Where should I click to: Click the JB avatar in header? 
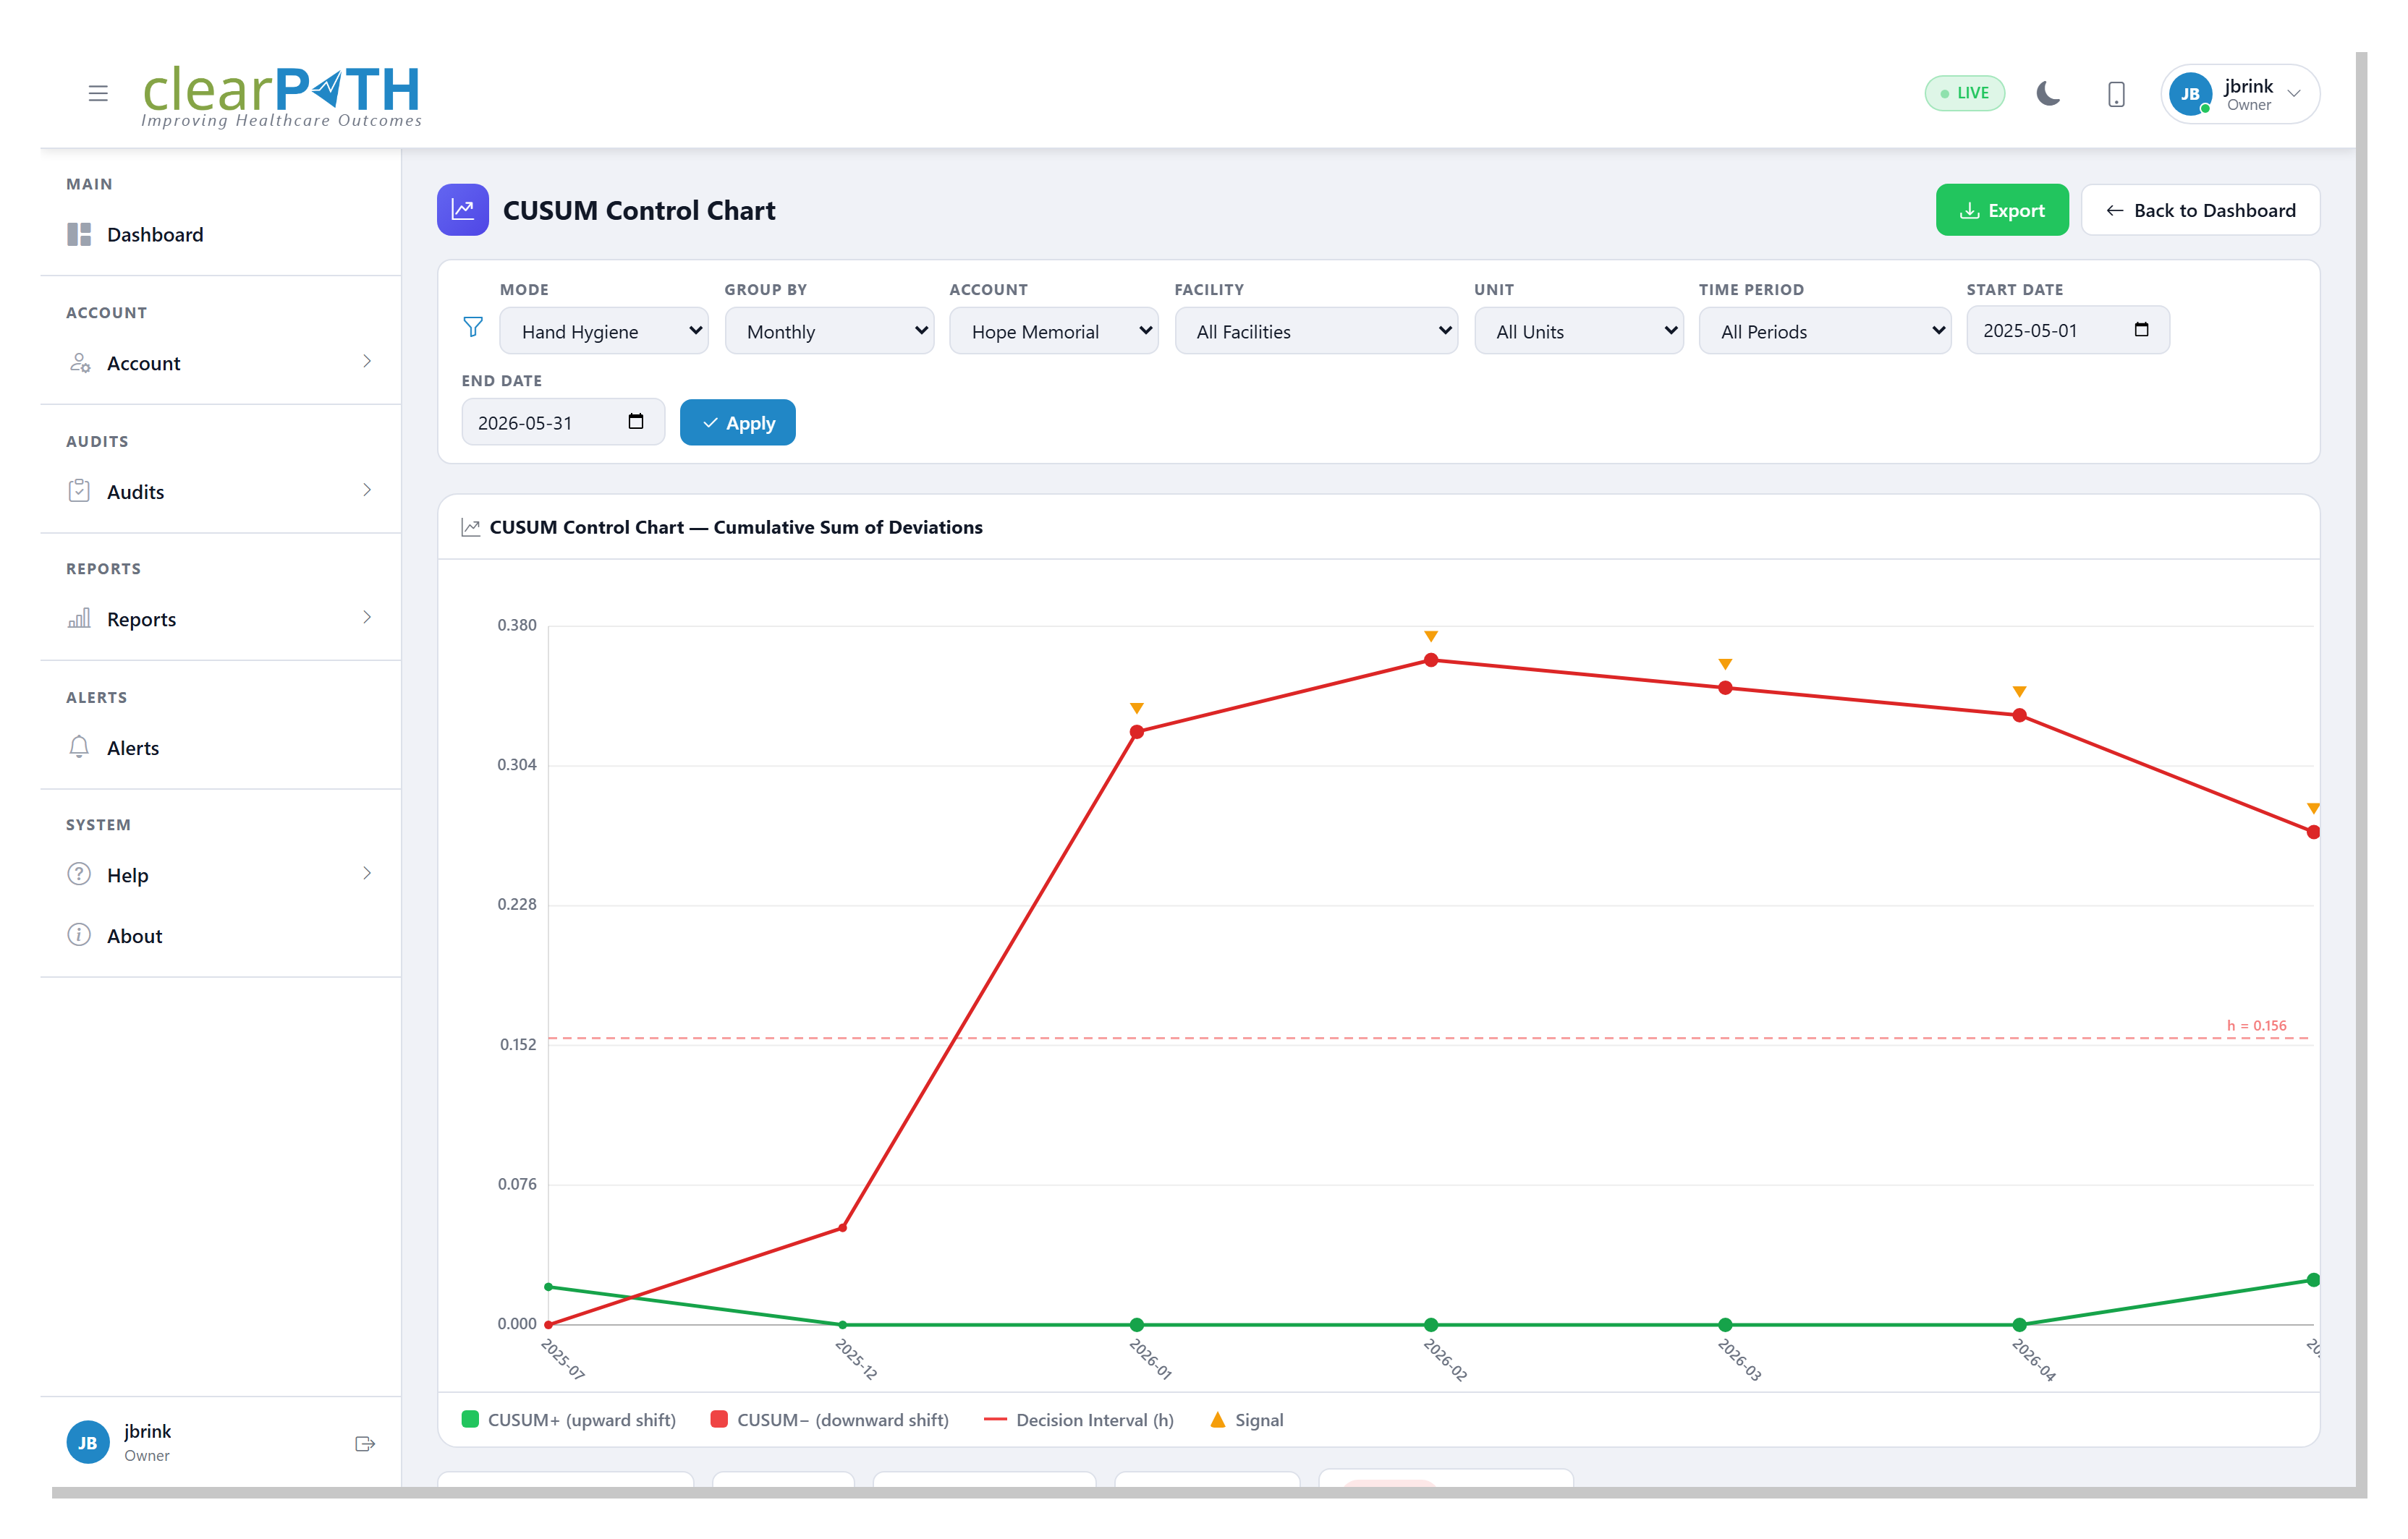2190,94
